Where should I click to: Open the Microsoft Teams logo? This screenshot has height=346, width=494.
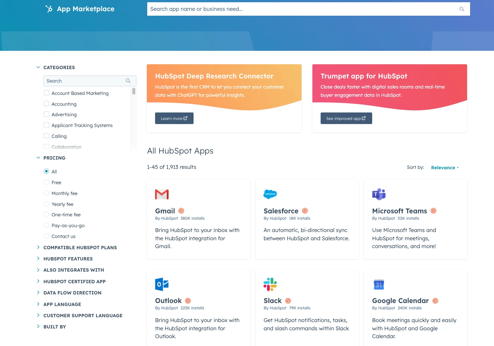[x=379, y=194]
